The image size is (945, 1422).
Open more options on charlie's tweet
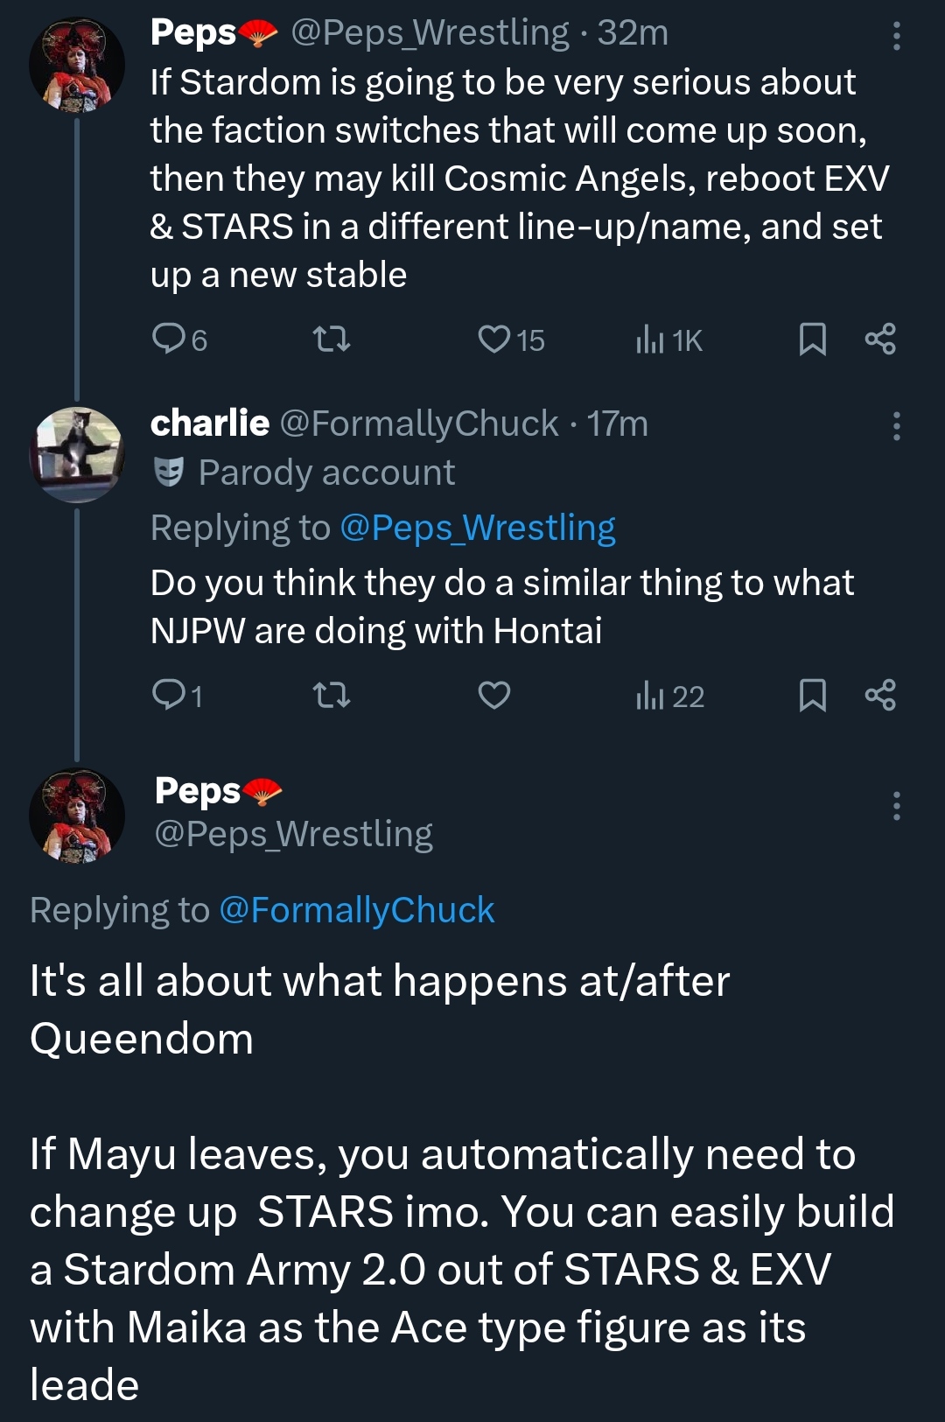[896, 425]
